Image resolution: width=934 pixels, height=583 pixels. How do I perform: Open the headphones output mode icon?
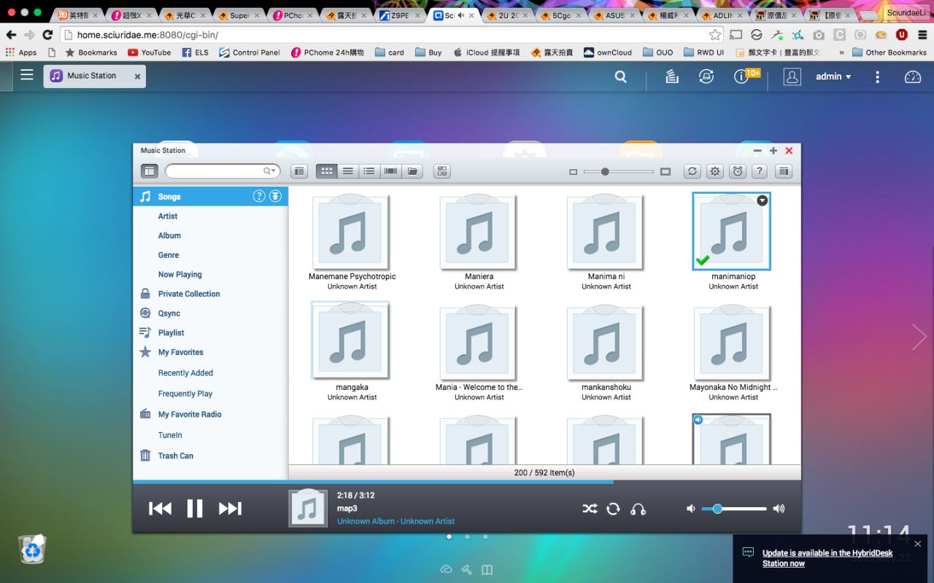pos(638,509)
